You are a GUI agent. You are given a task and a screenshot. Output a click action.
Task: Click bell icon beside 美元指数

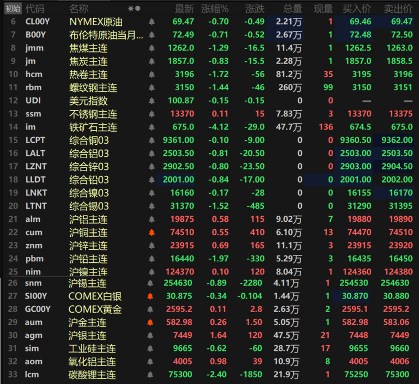[x=151, y=101]
